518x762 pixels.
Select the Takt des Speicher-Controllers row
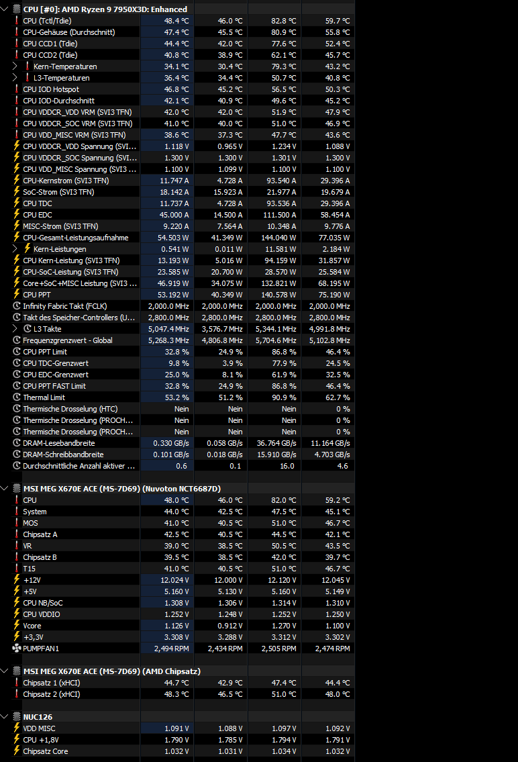click(x=183, y=318)
